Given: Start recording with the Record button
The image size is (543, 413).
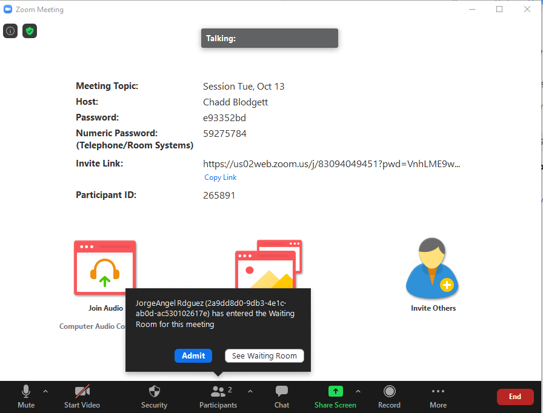Looking at the screenshot, I should [x=389, y=397].
